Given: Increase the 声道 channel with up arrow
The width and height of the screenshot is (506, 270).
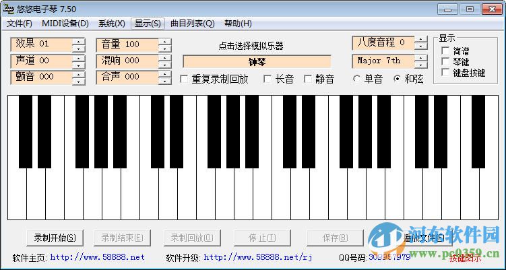Looking at the screenshot, I should click(x=79, y=58).
